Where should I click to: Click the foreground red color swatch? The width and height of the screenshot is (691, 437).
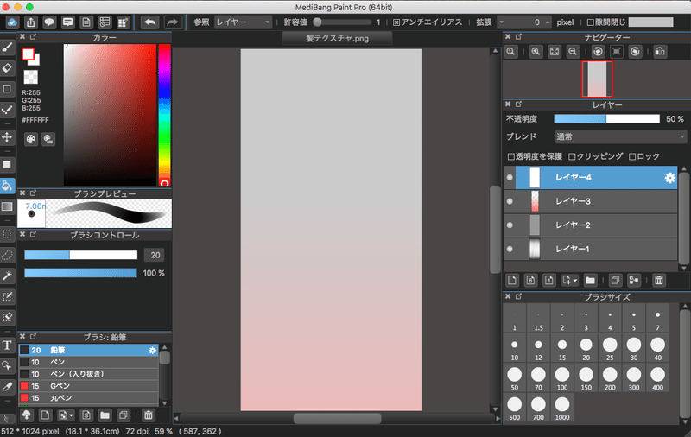[29, 54]
